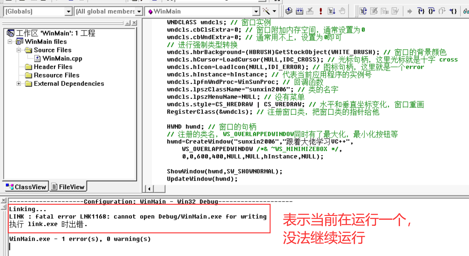
Task: Run the program with the red exclamation icon
Action: coord(321,11)
